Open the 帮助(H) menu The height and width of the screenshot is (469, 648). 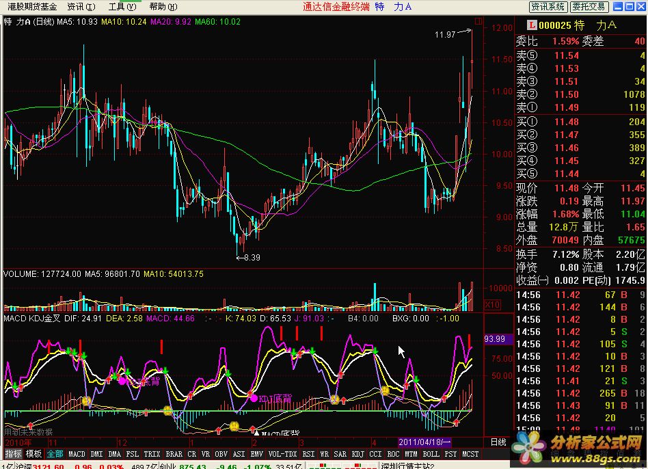point(163,7)
